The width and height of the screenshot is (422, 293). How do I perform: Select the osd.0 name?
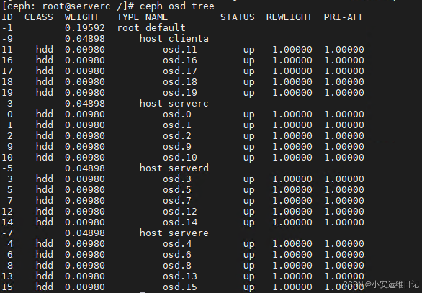coord(177,114)
